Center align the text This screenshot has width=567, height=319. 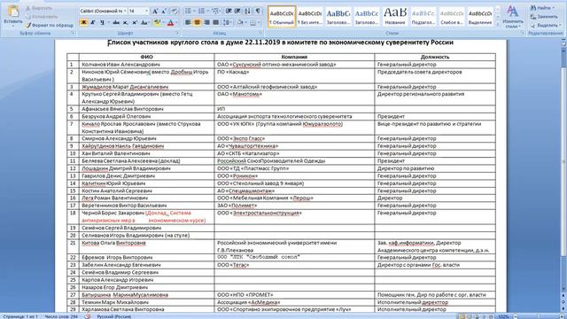point(198,22)
